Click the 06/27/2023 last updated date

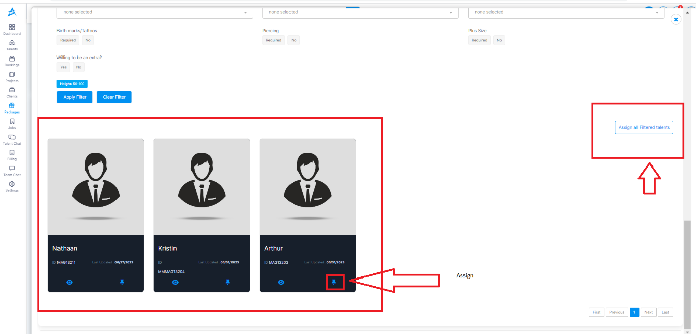(x=124, y=262)
